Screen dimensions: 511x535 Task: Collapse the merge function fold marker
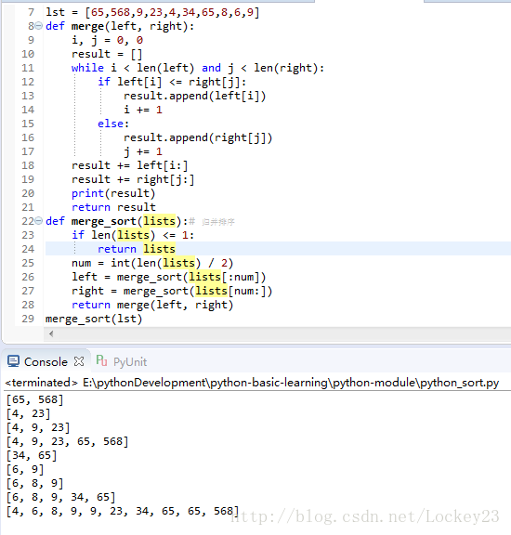(x=39, y=26)
